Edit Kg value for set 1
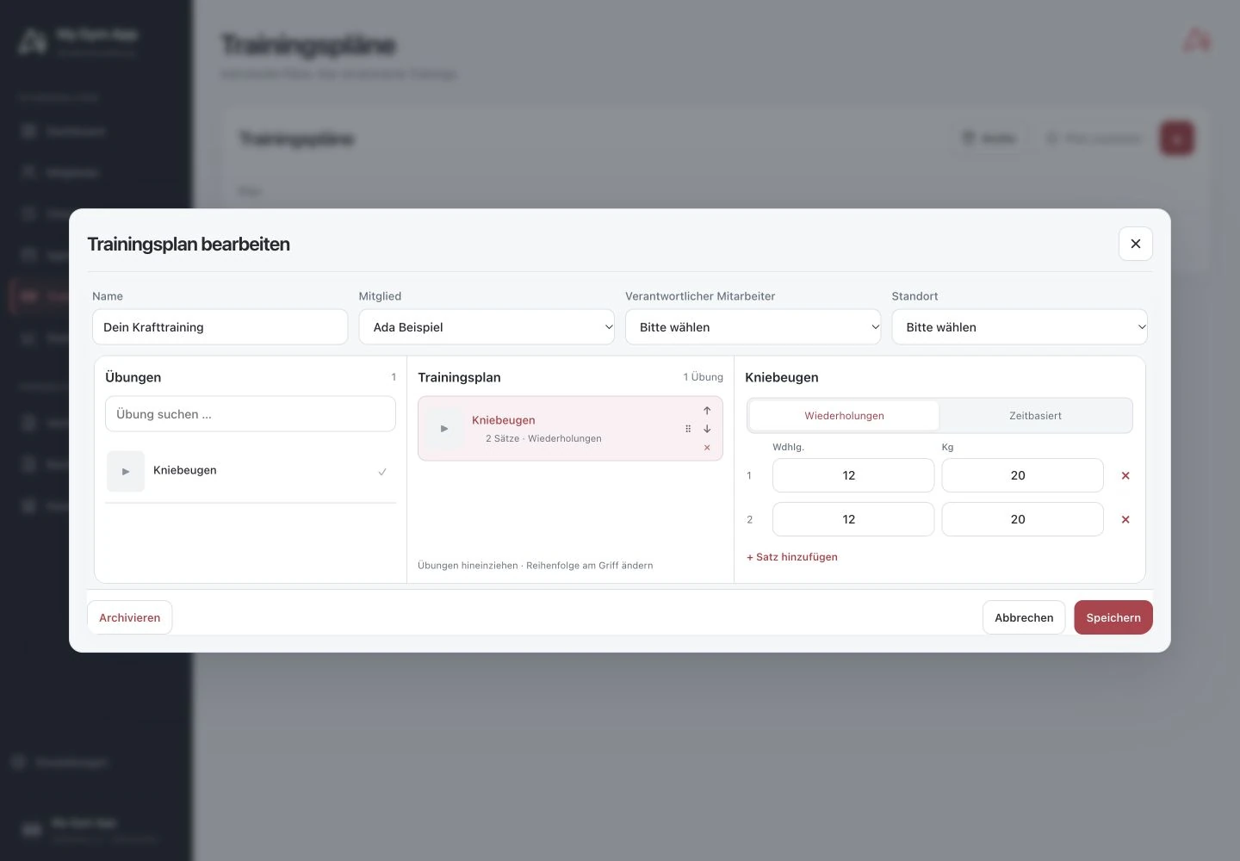Viewport: 1240px width, 861px height. pos(1022,475)
